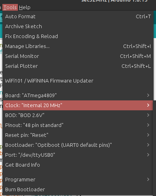156x196 pixels.
Task: Open Pinout 48 pin standard submenu
Action: [78, 125]
